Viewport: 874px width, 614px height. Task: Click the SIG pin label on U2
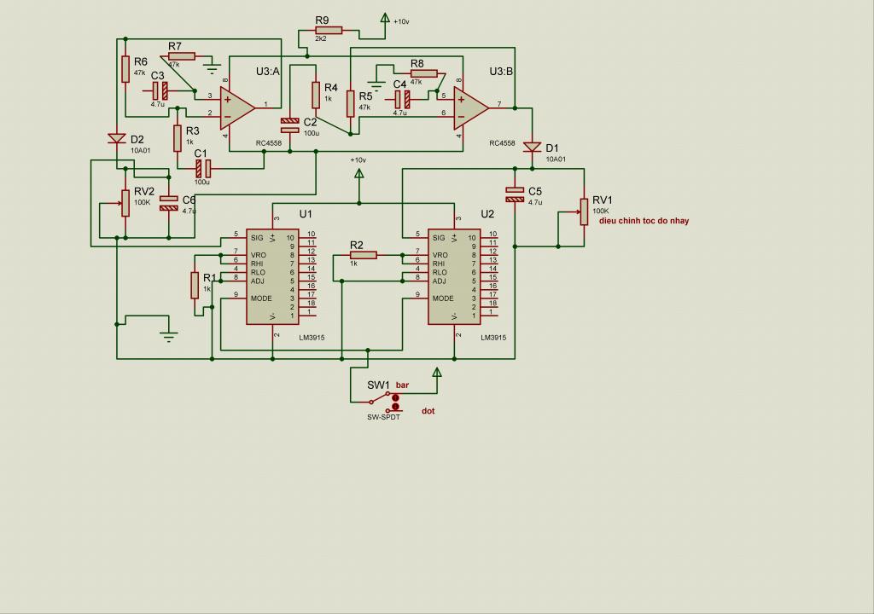coord(439,238)
